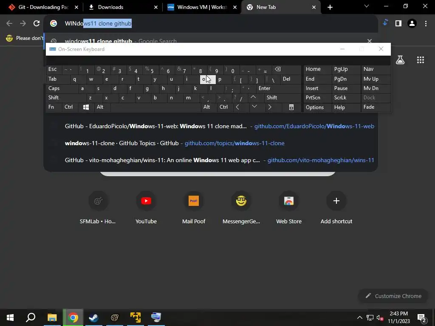Screen dimensions: 435x326
Task: Click the Fade key on keyboard
Action: tap(376, 107)
